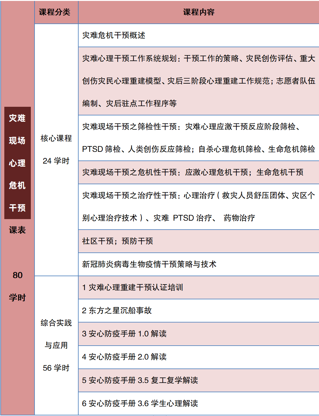The height and width of the screenshot is (416, 319).
Task: Select item 4 安心防疫手册 2.0 解读
Action: [x=198, y=357]
